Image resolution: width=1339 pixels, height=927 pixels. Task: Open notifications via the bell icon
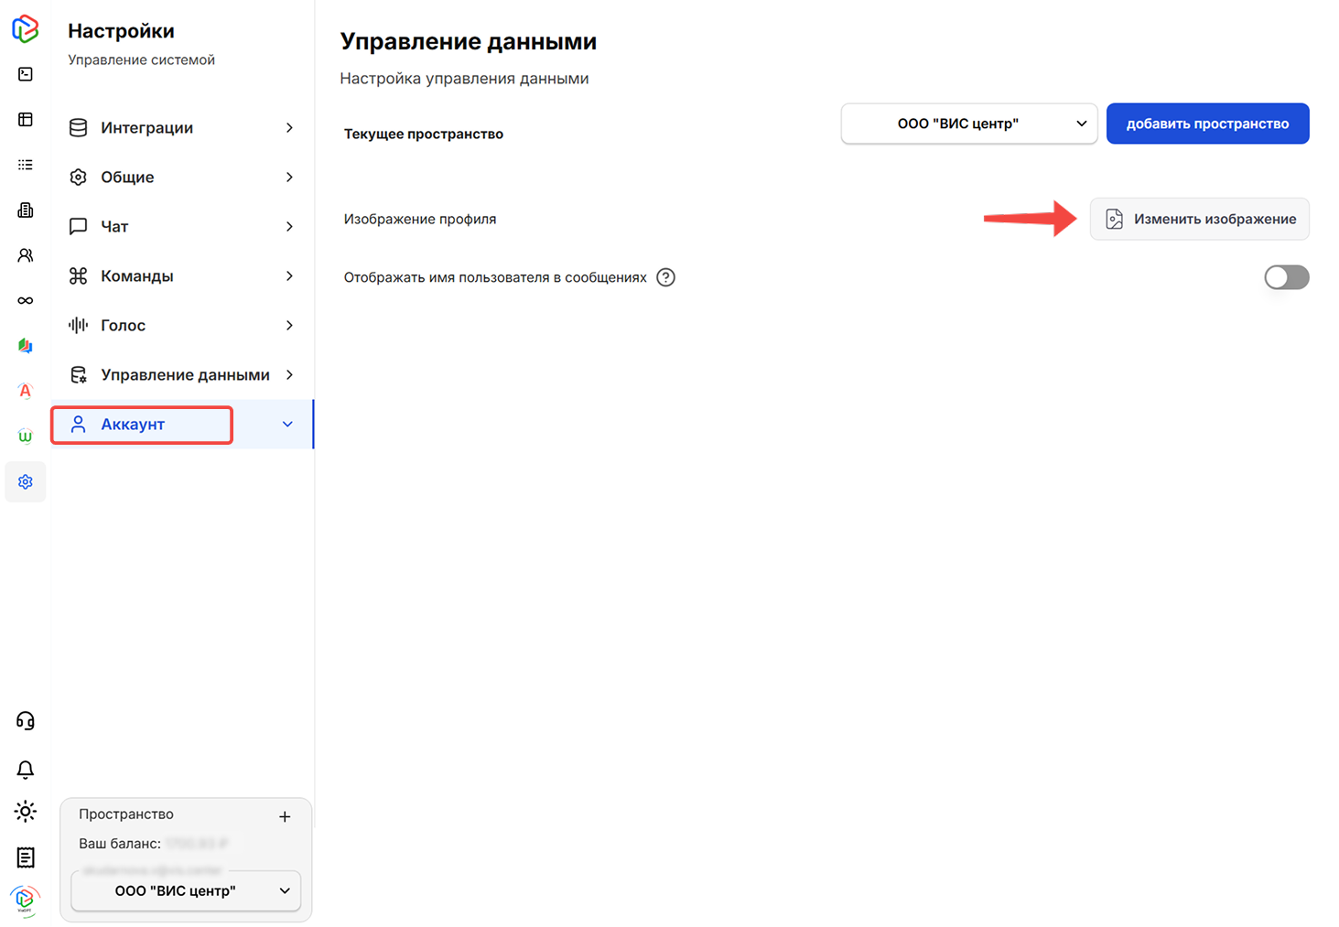coord(25,770)
